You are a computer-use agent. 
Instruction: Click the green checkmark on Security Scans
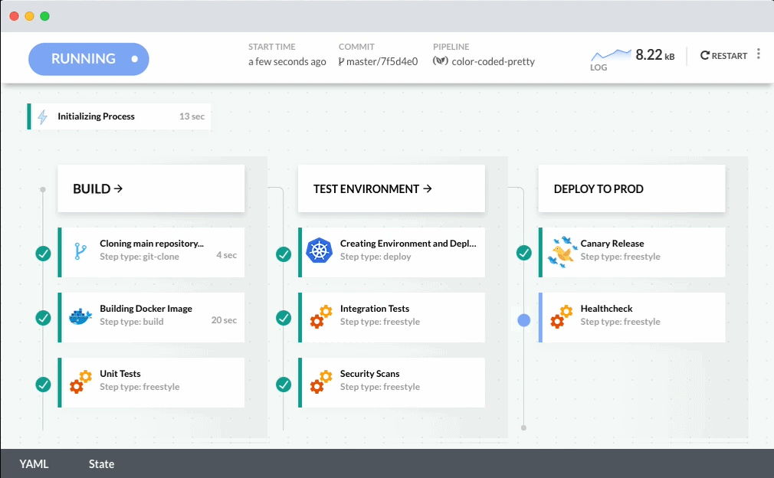coord(284,383)
